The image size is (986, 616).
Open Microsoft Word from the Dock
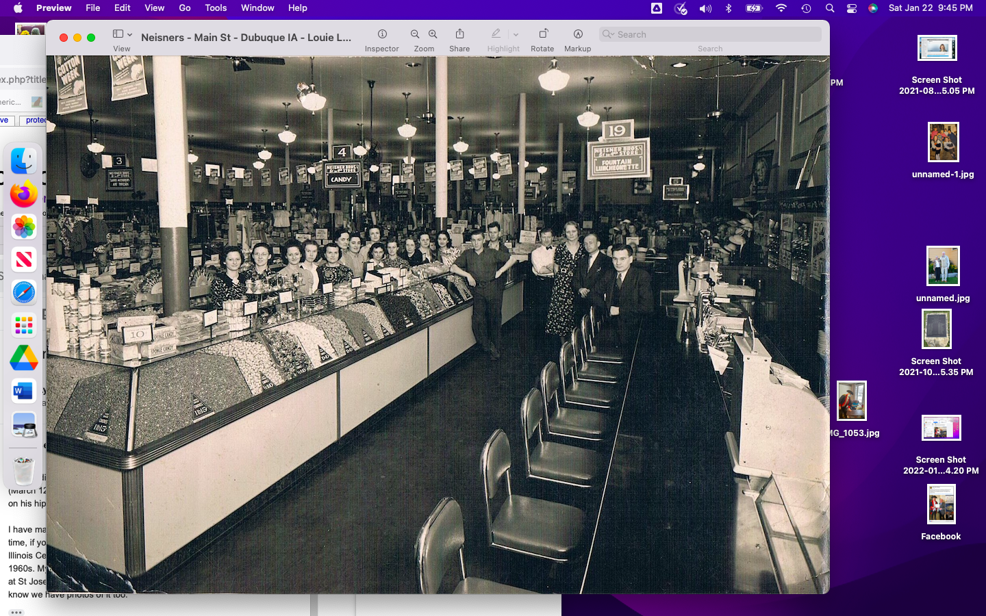24,391
